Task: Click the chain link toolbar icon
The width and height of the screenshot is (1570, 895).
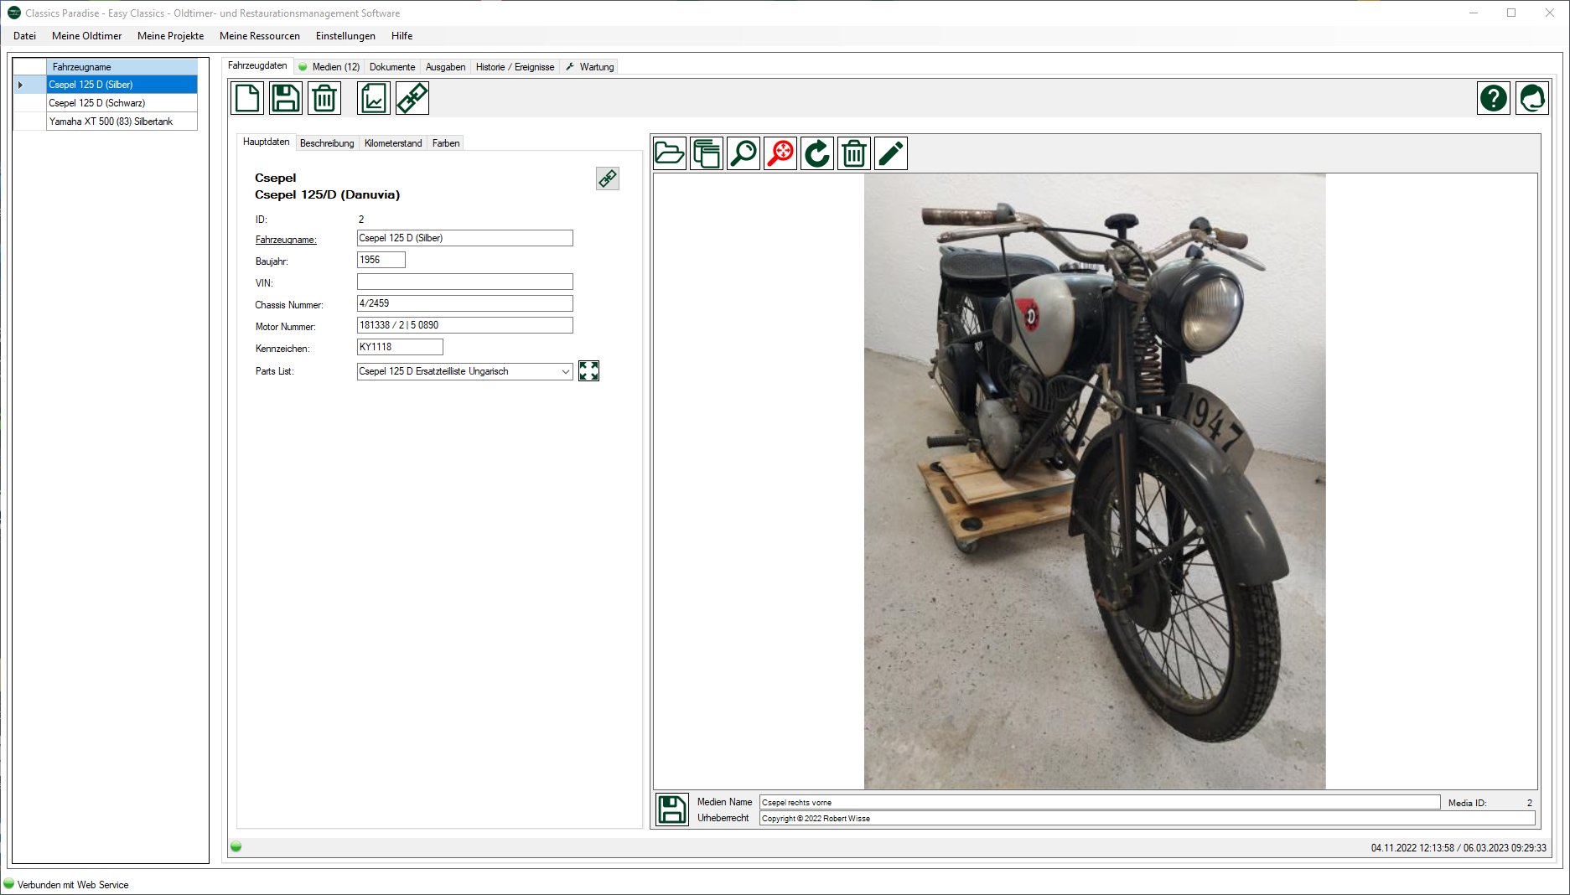Action: point(412,99)
